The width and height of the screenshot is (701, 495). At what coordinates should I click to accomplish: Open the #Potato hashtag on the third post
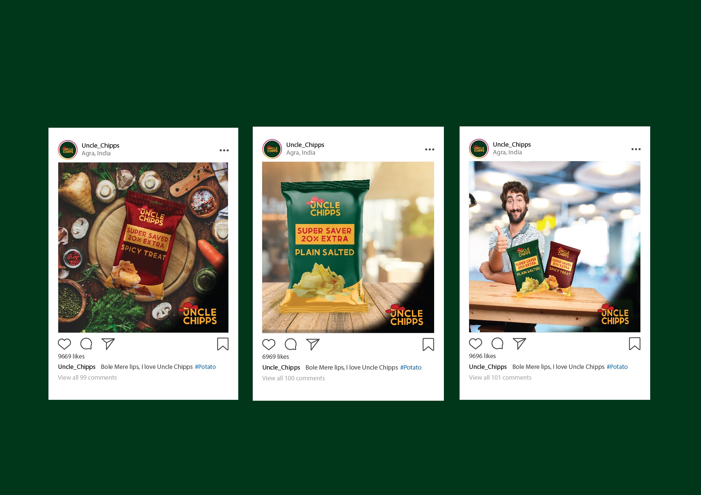point(617,367)
